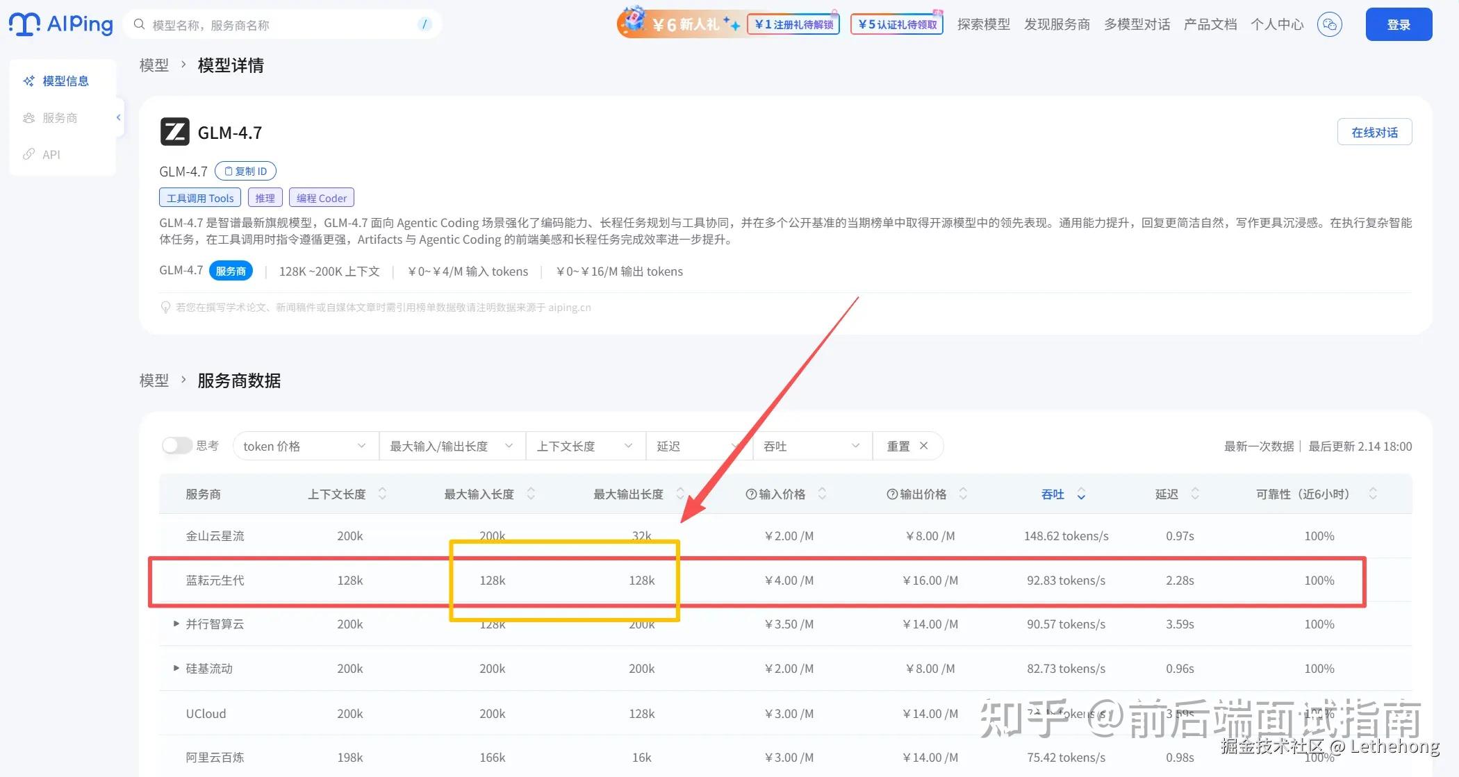Open the API sidebar section
Viewport: 1459px width, 777px height.
(50, 154)
